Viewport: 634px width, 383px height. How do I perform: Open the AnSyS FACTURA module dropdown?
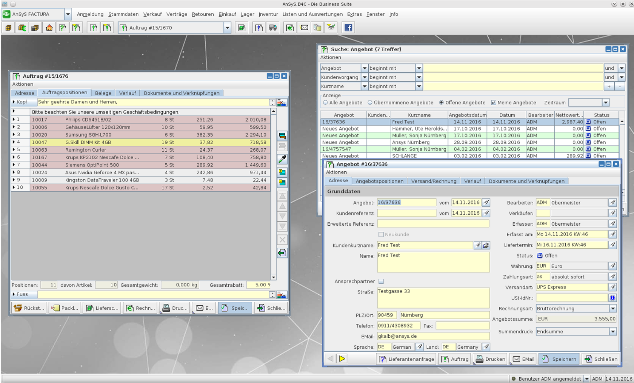pyautogui.click(x=68, y=14)
